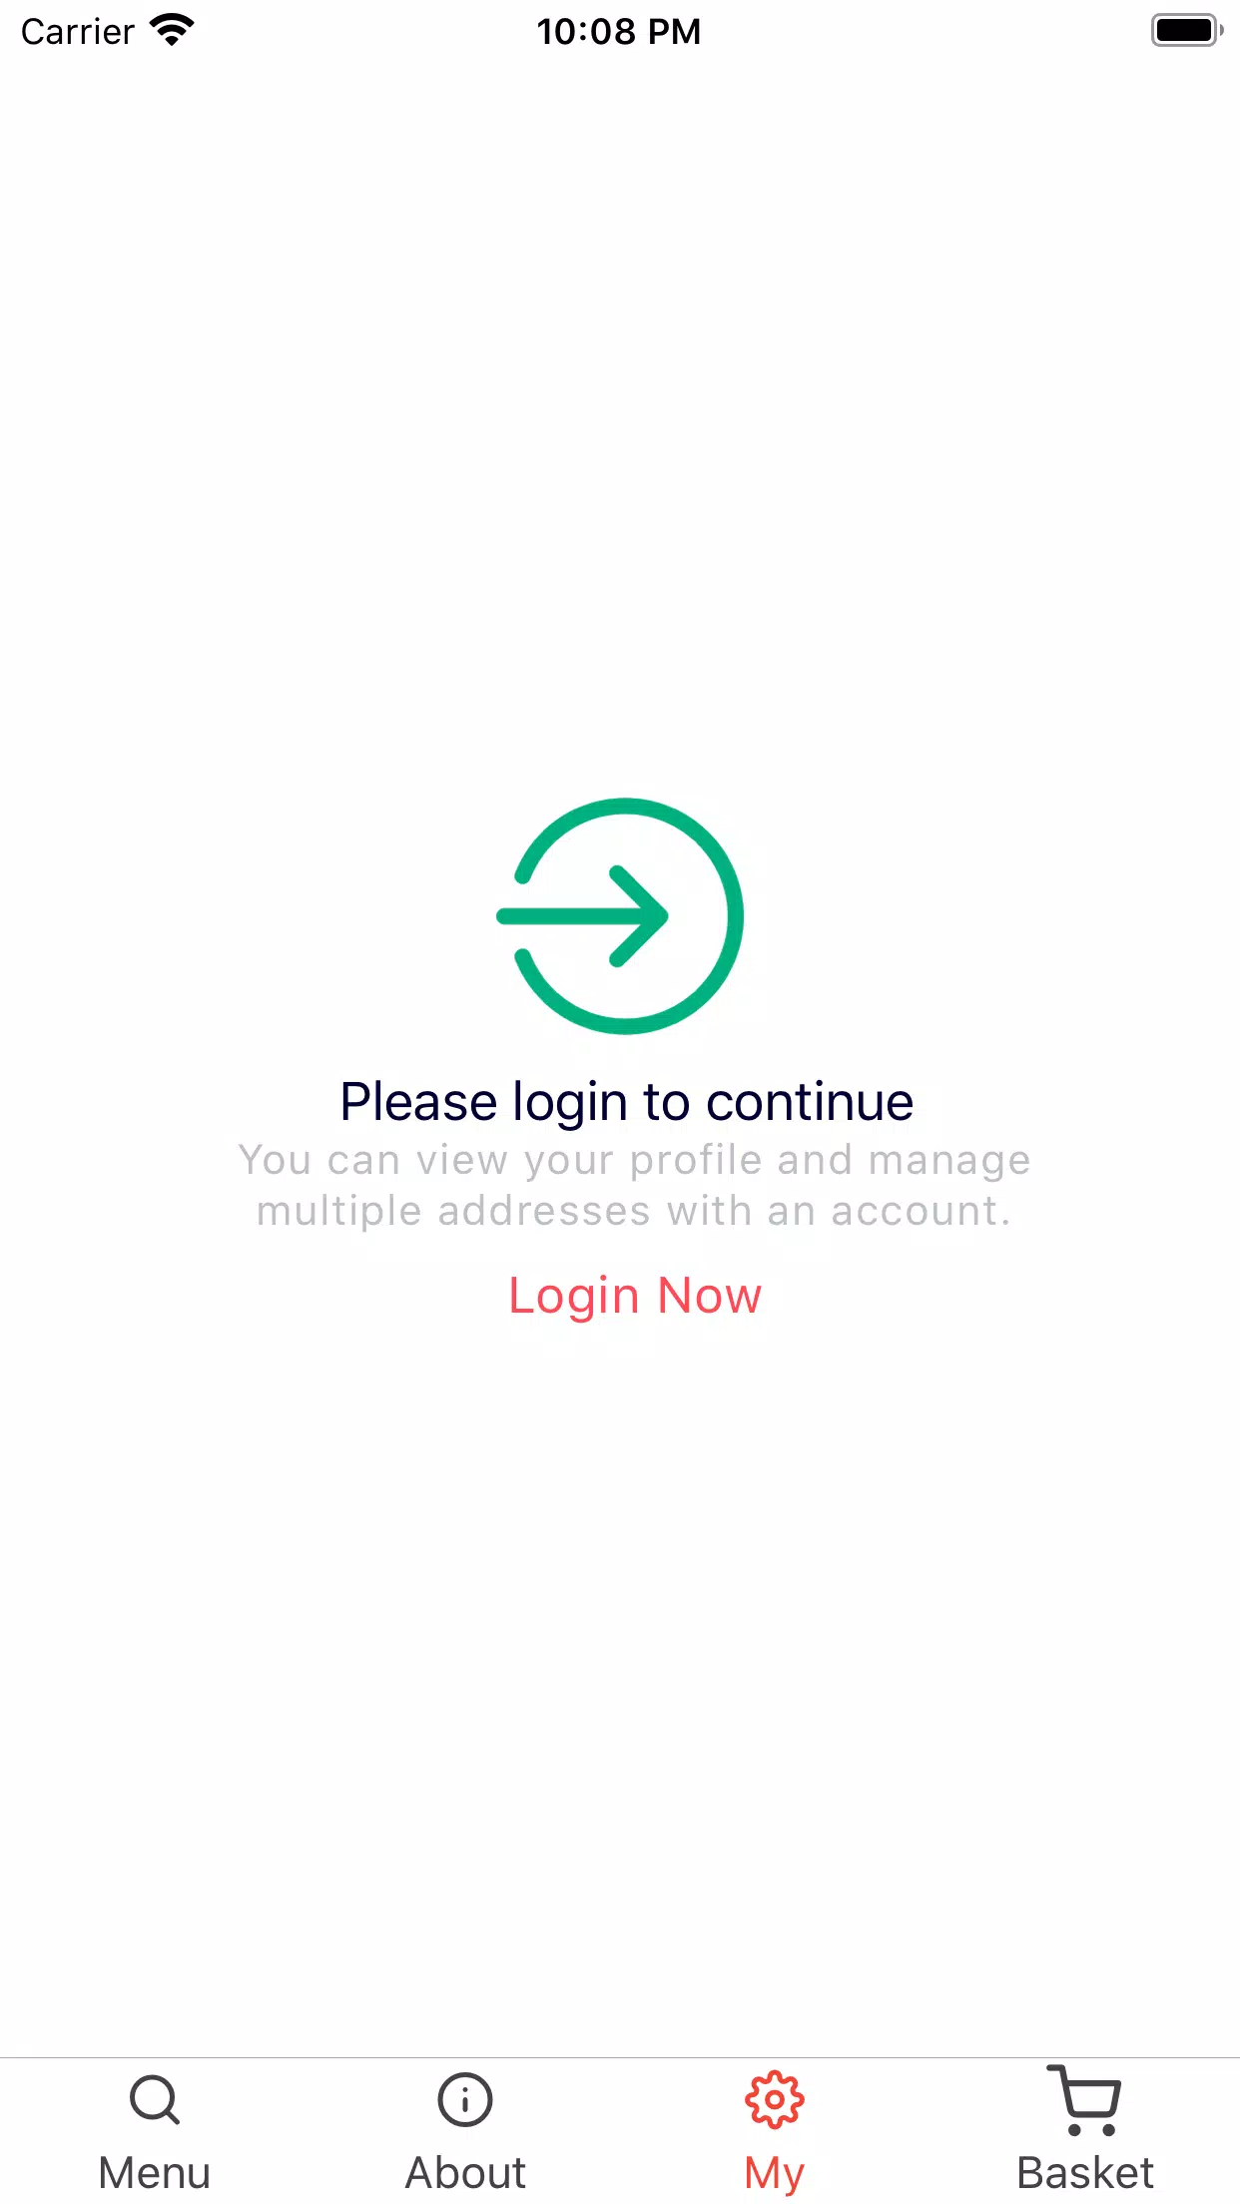
Task: Select the My tab label
Action: pos(775,2175)
